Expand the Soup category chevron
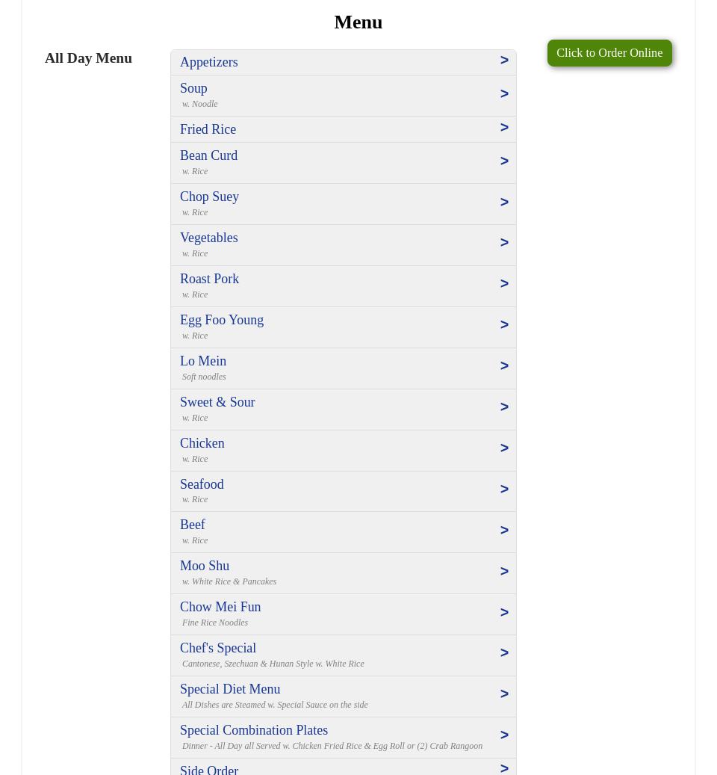 [504, 94]
